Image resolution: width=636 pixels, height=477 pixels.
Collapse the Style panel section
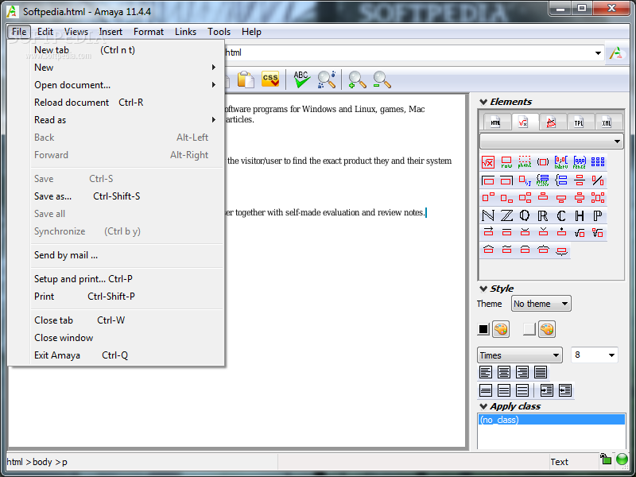pos(483,289)
